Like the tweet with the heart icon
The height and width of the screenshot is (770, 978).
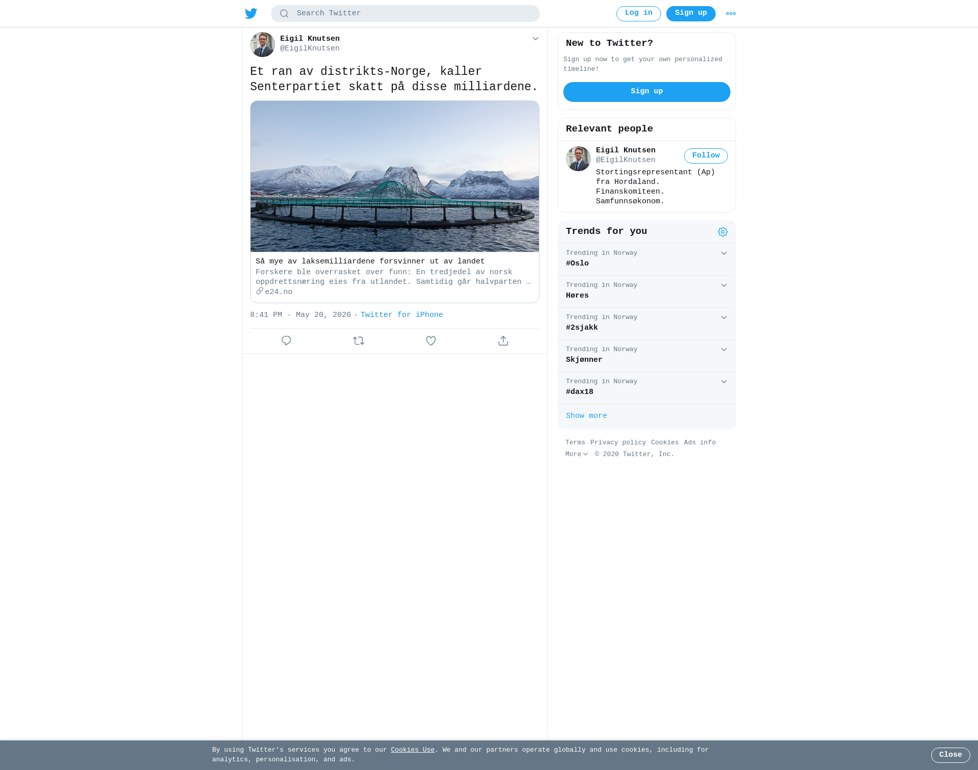[431, 341]
